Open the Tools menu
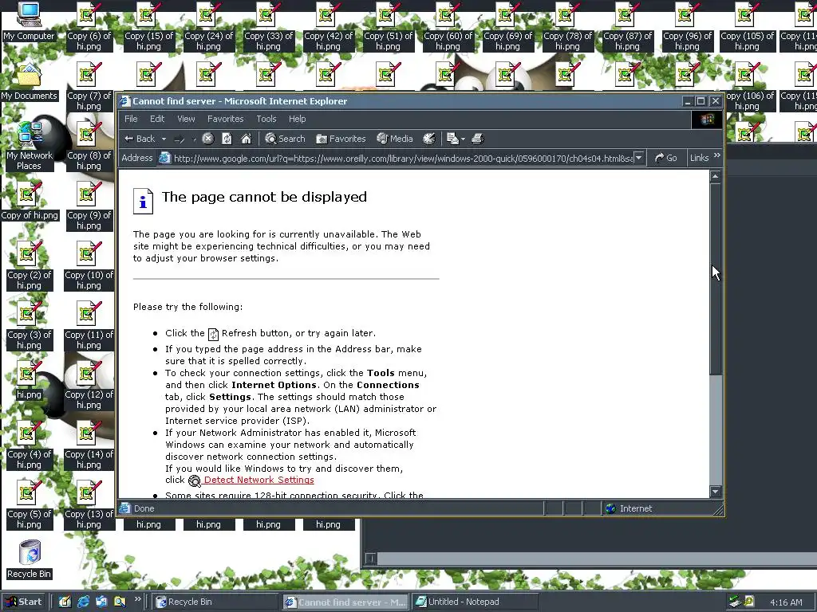817x612 pixels. pyautogui.click(x=266, y=119)
